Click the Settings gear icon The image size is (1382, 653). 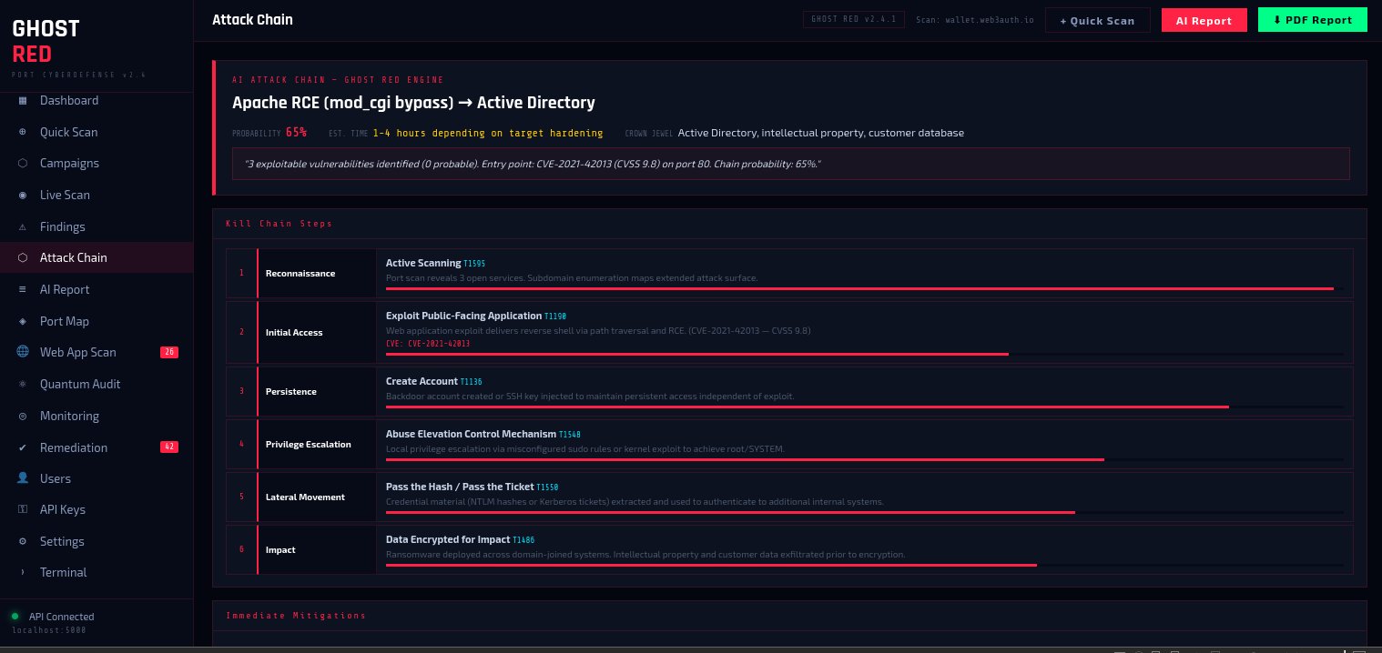(23, 541)
